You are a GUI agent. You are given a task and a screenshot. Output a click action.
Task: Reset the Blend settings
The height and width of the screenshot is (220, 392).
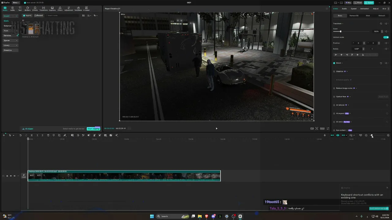click(x=381, y=63)
